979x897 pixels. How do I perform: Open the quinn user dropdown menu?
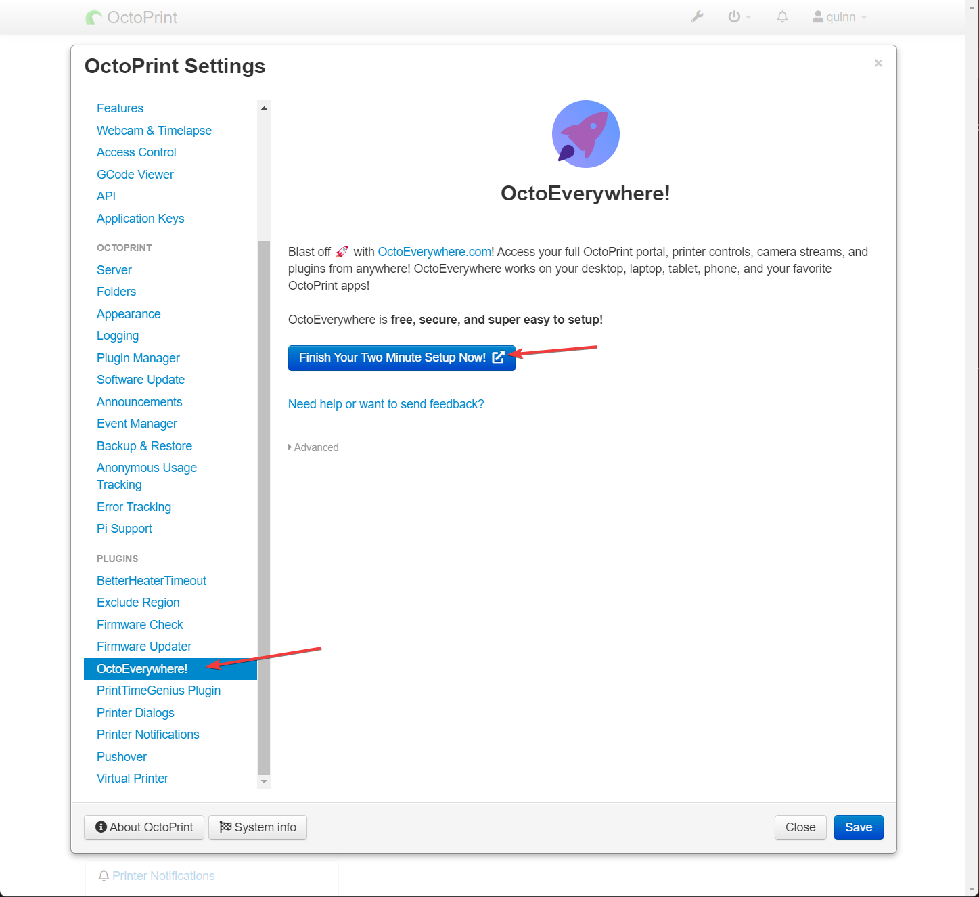[839, 16]
